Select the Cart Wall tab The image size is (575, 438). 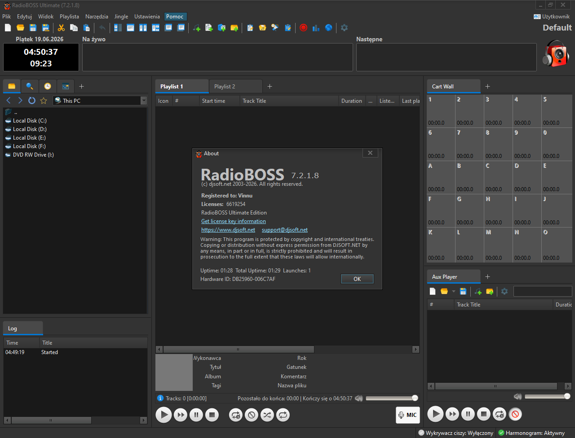click(453, 86)
